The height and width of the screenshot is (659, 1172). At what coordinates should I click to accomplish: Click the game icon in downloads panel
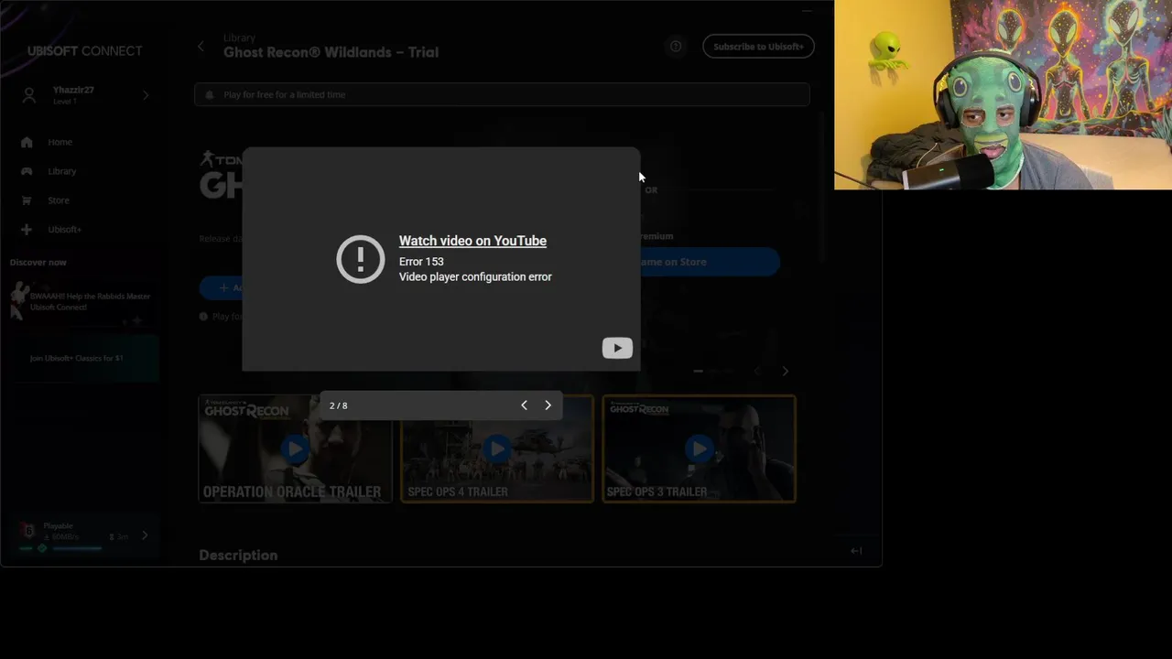pos(28,531)
